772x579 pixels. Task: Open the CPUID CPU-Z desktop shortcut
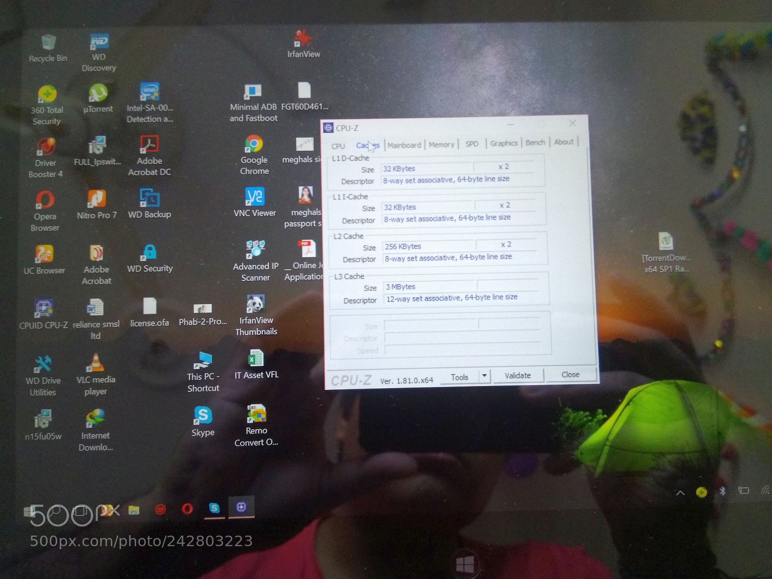43,314
